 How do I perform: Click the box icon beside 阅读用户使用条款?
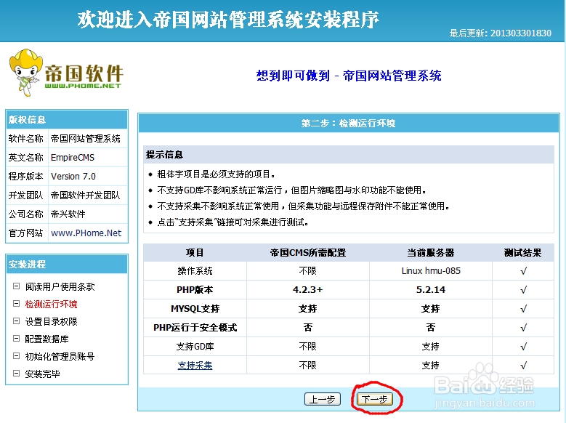point(16,286)
